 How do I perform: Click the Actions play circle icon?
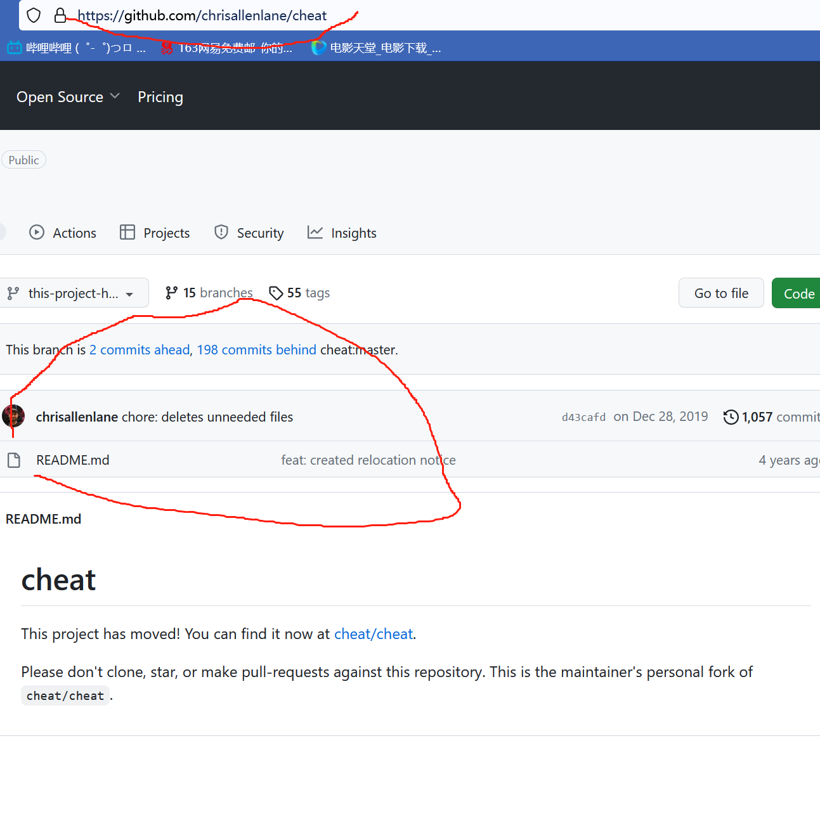37,232
